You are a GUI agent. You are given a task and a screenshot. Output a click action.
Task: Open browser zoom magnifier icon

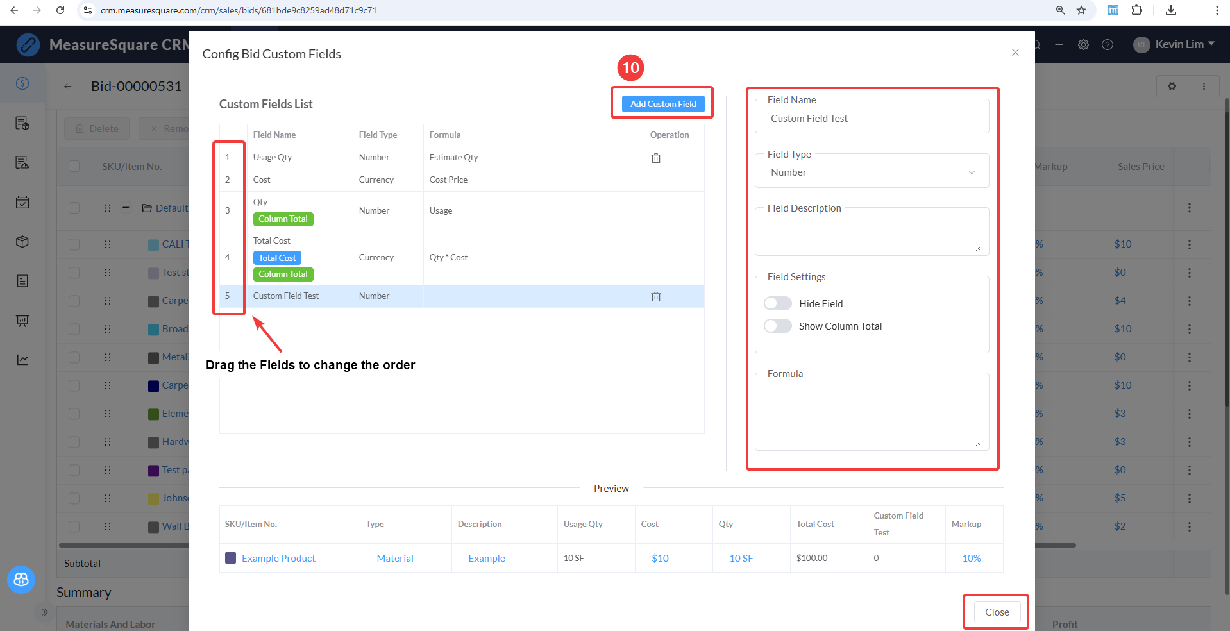1061,10
